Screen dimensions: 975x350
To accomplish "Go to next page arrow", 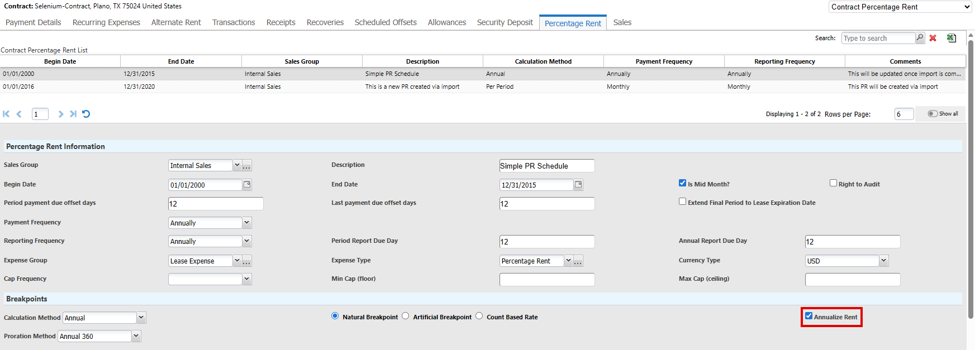I will [x=61, y=114].
